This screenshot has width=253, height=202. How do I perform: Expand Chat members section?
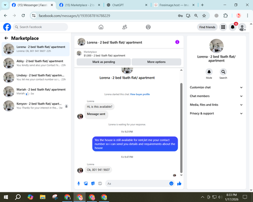(x=216, y=96)
